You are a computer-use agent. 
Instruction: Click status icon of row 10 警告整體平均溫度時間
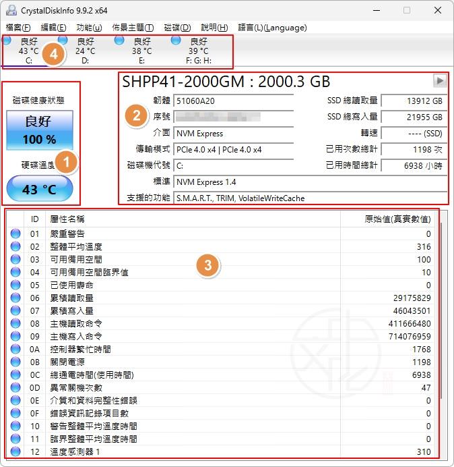pos(15,426)
